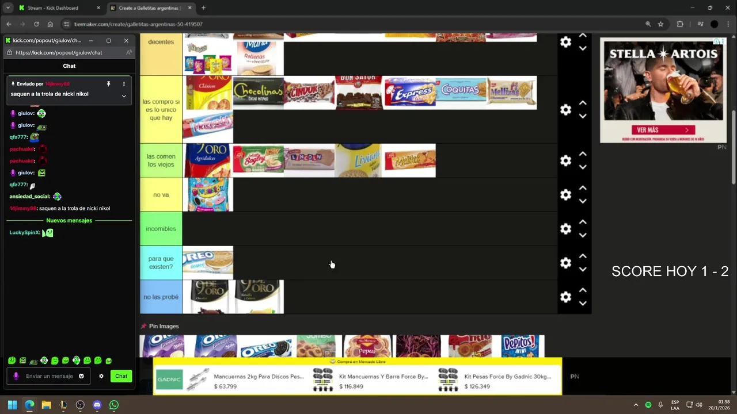
Task: Toggle the Pin Images option
Action: [160, 326]
